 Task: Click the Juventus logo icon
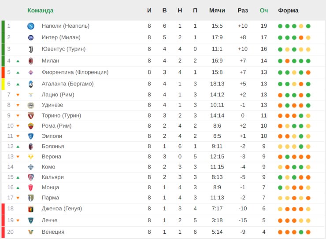(x=31, y=49)
